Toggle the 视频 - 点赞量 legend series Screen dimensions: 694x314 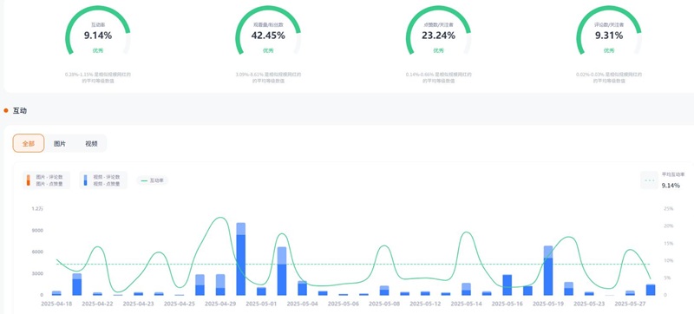tap(107, 184)
